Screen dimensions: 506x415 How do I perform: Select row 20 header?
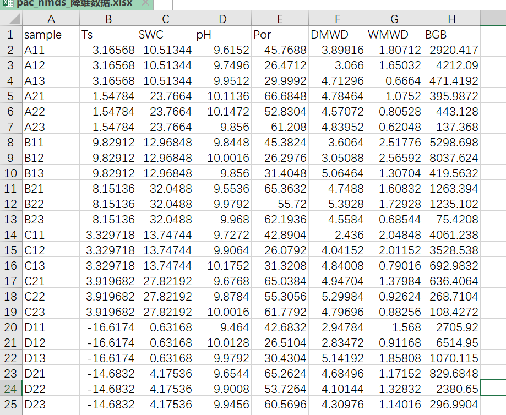[x=10, y=327]
